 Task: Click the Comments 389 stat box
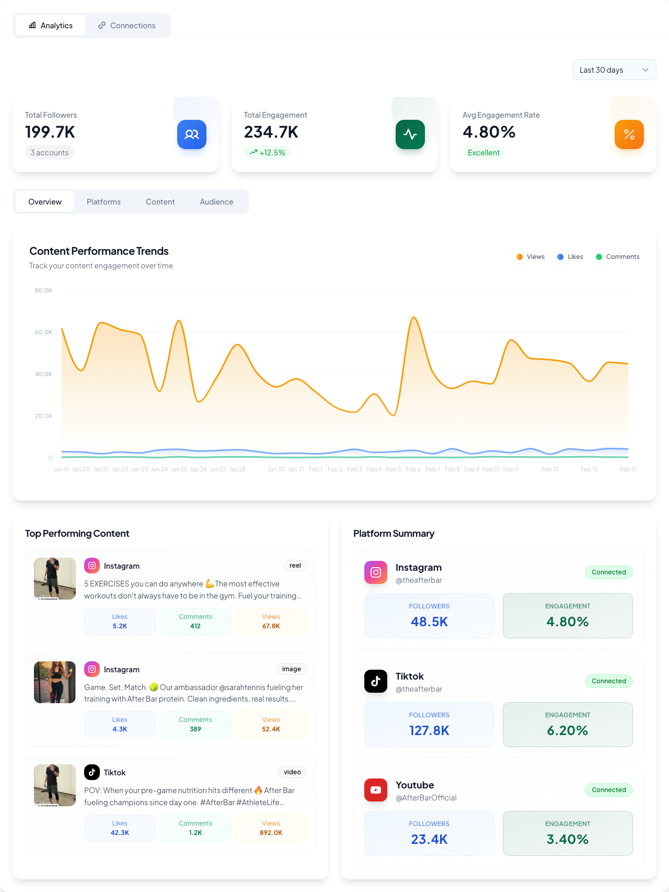point(195,725)
